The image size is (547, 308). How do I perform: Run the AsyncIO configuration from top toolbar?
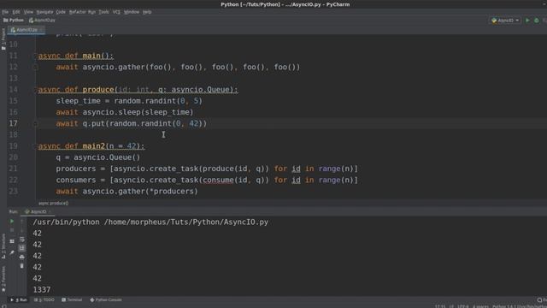527,21
